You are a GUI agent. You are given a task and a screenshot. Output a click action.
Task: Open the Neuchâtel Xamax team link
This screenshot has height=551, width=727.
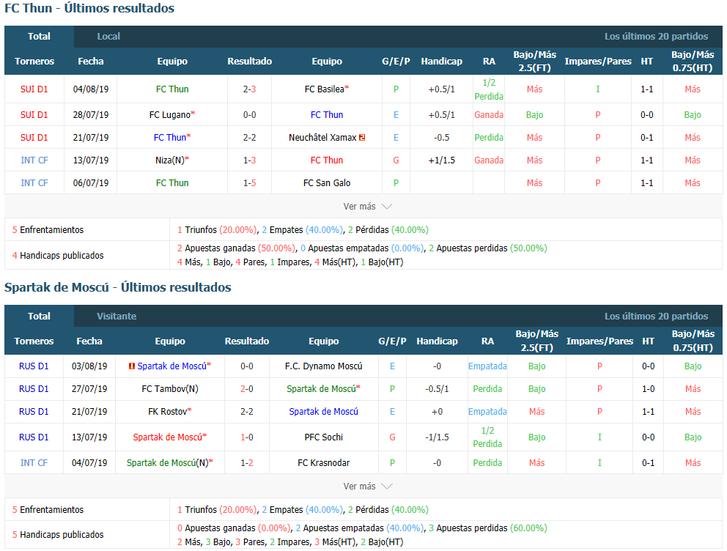click(322, 138)
